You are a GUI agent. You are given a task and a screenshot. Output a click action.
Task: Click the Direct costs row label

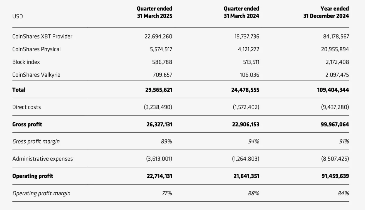(x=26, y=107)
